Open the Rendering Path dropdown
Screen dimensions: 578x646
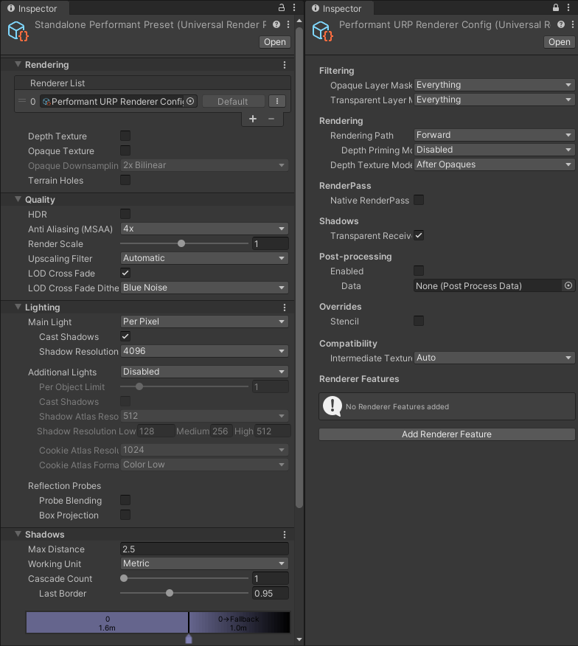[494, 135]
